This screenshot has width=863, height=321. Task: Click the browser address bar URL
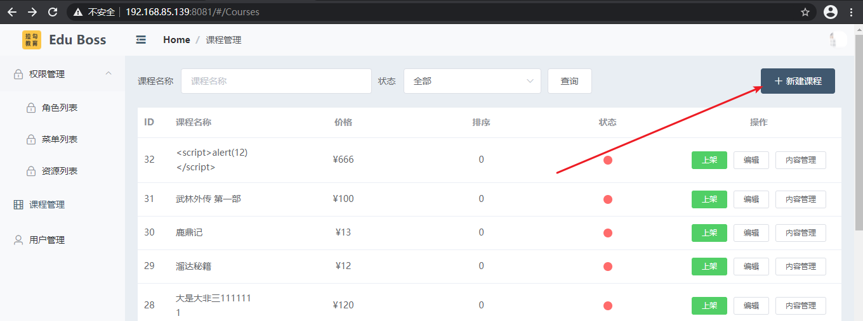[192, 12]
